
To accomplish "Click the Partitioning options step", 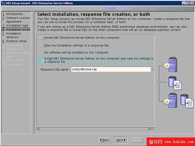I will 12,47.
